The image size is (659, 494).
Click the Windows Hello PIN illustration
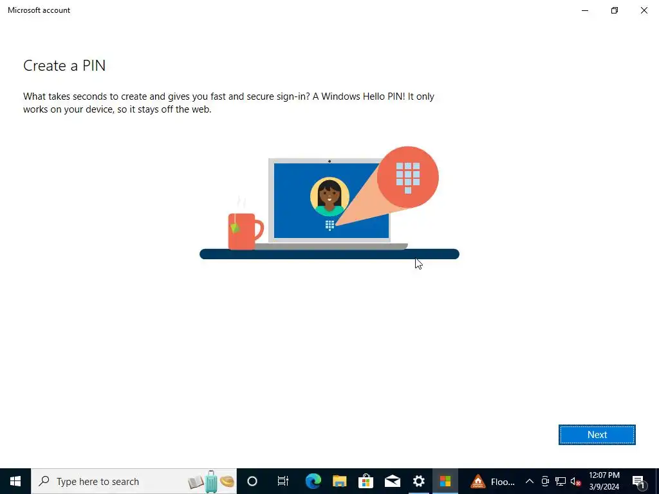point(329,203)
